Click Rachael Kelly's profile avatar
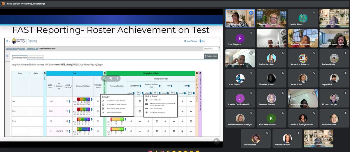 point(334,58)
